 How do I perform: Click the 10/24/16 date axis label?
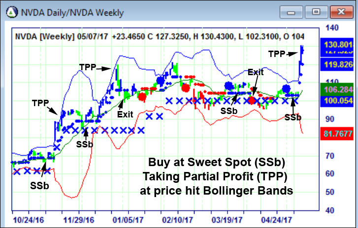pos(29,220)
